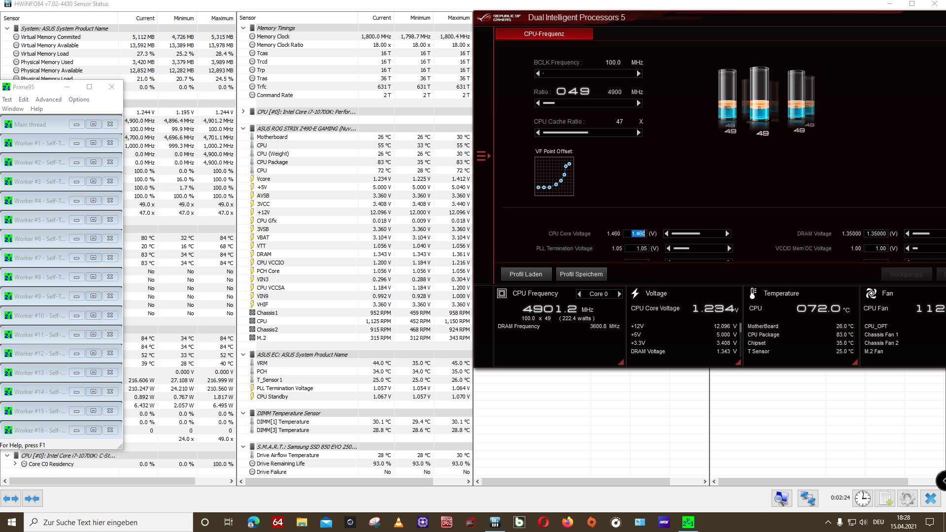Viewport: 946px width, 532px height.
Task: Open Prime95 Test menu
Action: coord(7,99)
